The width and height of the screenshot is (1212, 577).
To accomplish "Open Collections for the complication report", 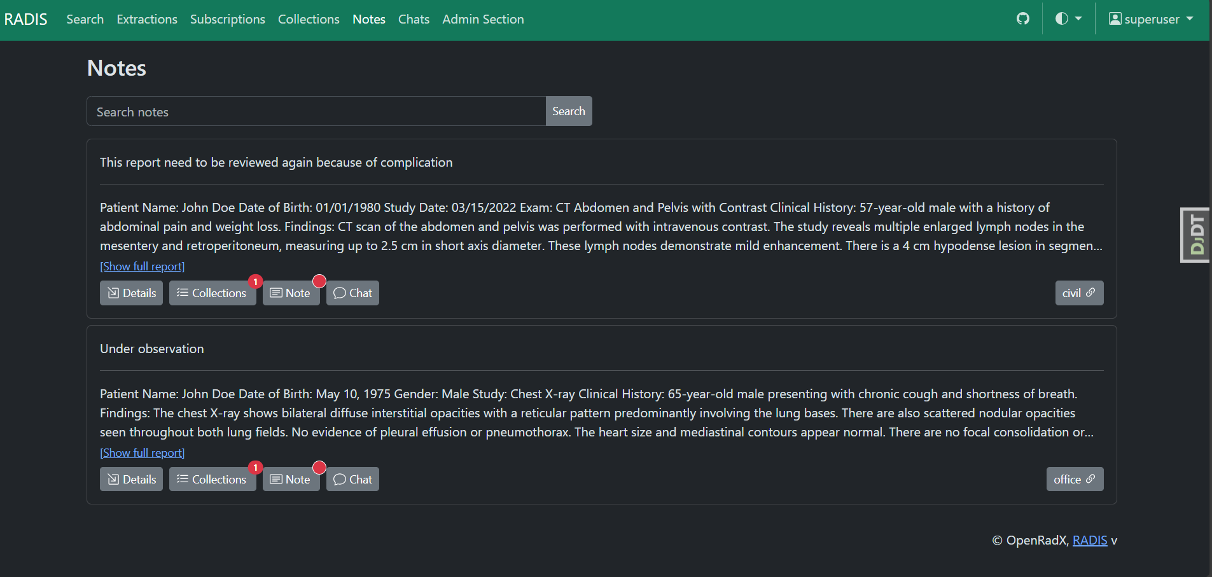I will [x=212, y=293].
